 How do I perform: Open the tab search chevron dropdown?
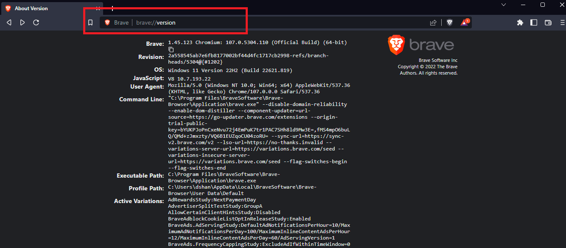504,5
